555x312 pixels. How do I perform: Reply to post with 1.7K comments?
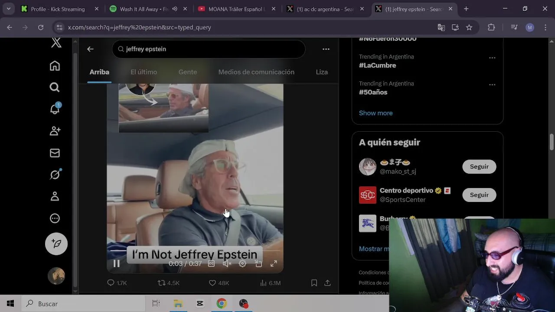click(x=117, y=283)
